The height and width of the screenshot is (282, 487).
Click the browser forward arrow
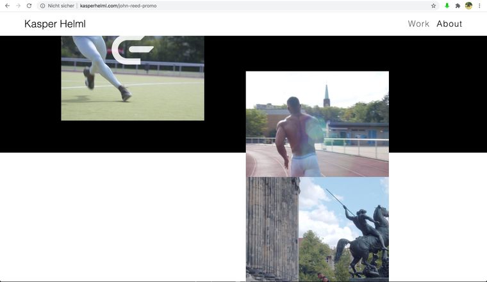pyautogui.click(x=18, y=6)
